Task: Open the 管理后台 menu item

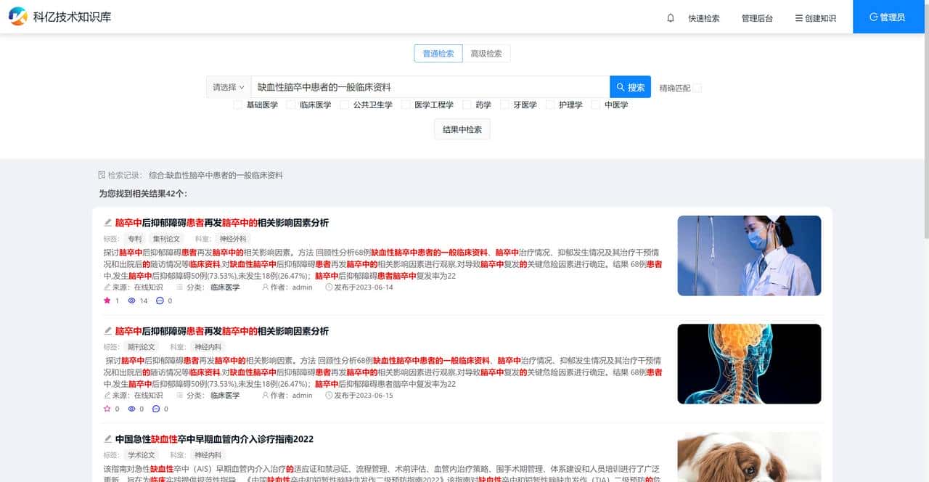Action: 756,17
